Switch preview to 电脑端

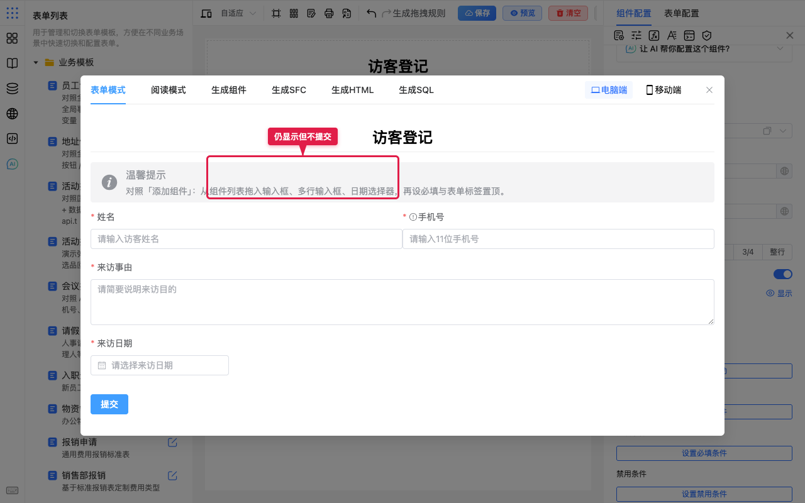point(609,90)
